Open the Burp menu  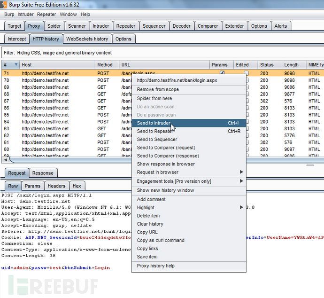[x=9, y=14]
